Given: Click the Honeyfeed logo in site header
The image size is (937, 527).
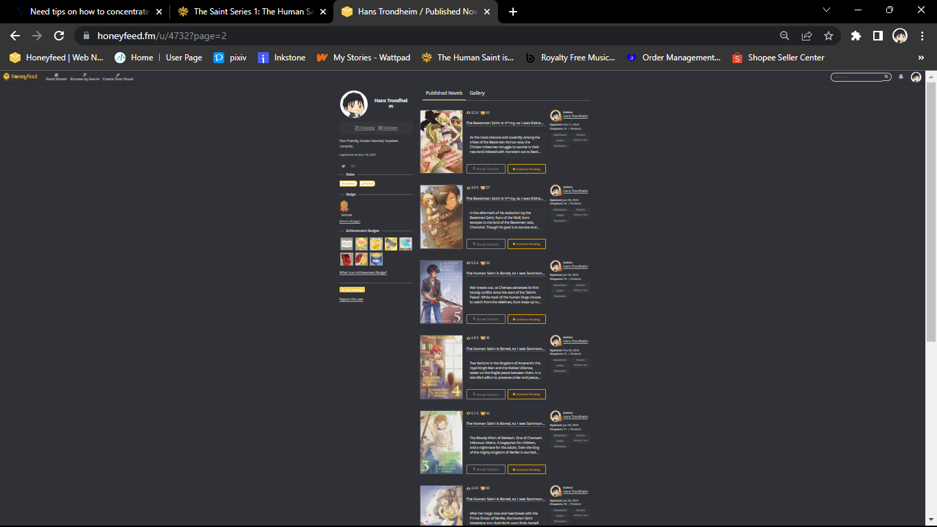Looking at the screenshot, I should click(20, 77).
